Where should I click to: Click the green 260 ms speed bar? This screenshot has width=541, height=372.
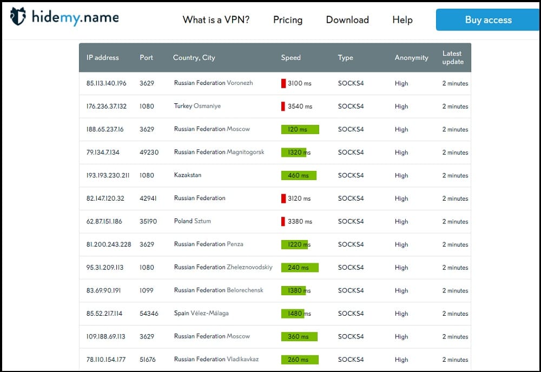(300, 360)
